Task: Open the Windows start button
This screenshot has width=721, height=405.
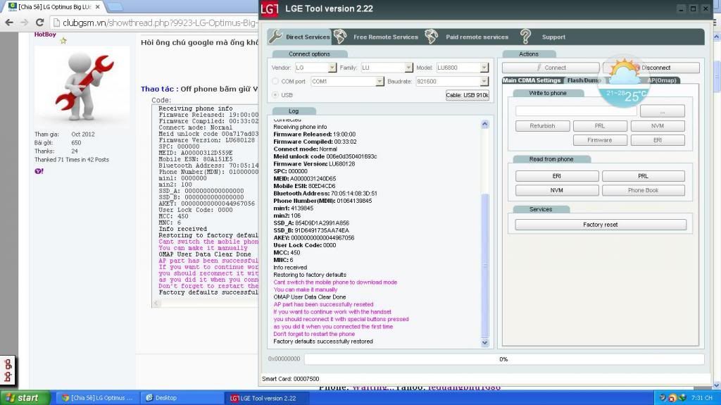Action: tap(25, 398)
